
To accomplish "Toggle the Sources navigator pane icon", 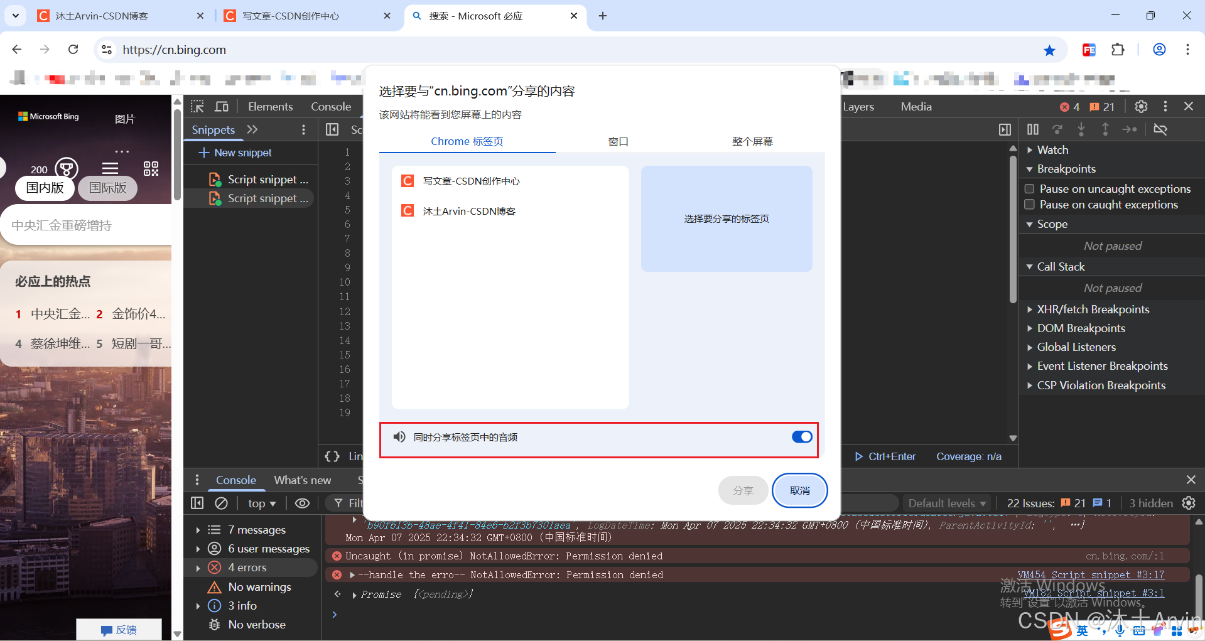I will [x=332, y=129].
